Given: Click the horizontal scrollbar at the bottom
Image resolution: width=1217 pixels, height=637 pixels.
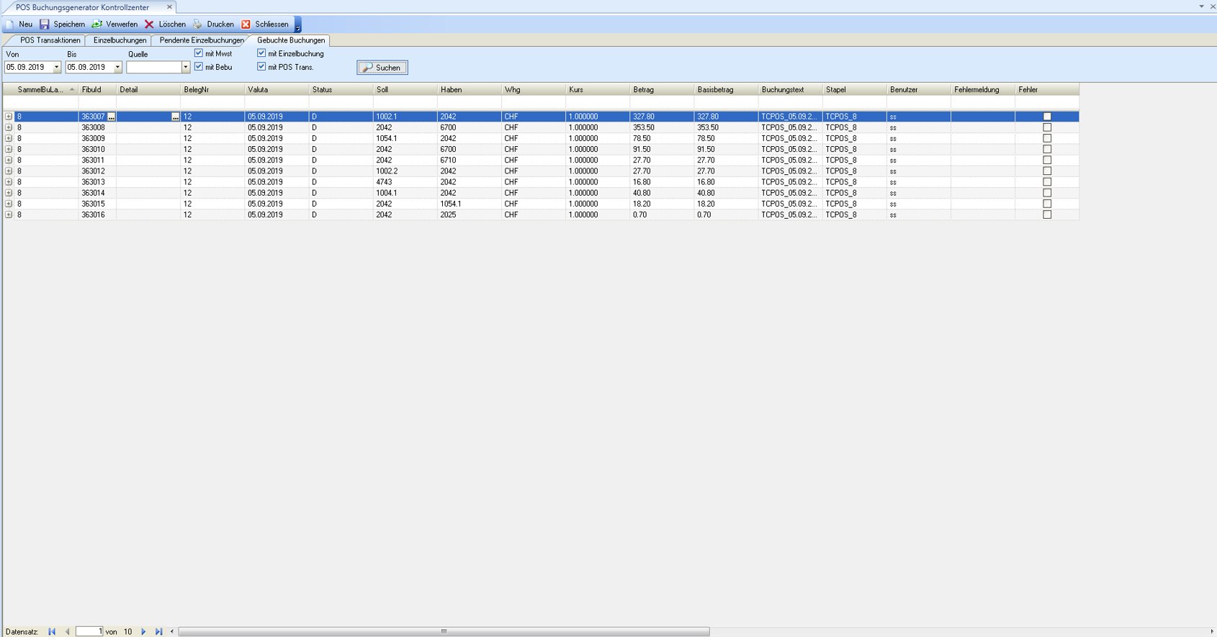Looking at the screenshot, I should click(444, 632).
